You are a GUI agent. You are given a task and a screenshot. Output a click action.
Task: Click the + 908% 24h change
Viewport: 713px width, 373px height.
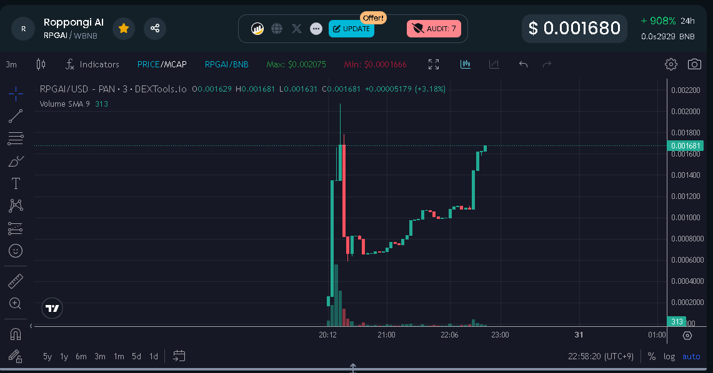(667, 21)
